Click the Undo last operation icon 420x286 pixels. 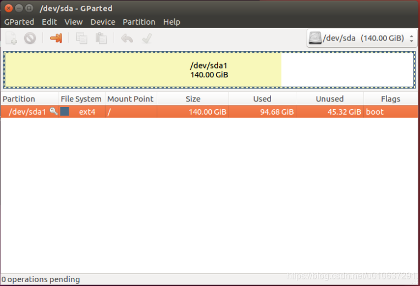[127, 38]
